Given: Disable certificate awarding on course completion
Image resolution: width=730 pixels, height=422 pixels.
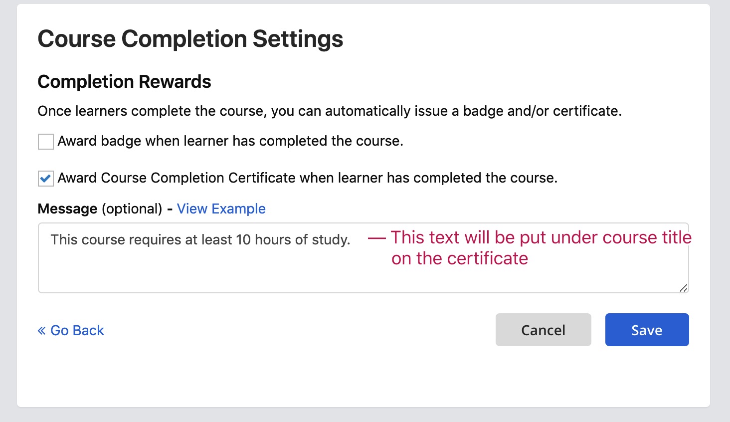Looking at the screenshot, I should pyautogui.click(x=45, y=179).
